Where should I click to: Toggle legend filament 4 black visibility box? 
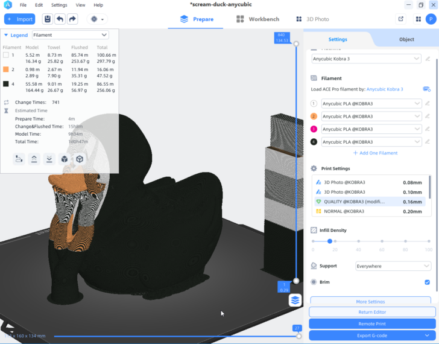click(6, 84)
